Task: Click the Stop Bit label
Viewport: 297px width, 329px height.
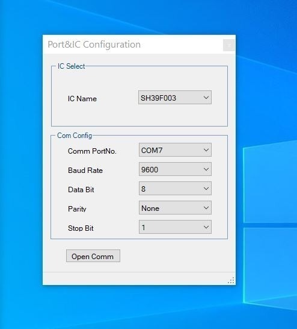Action: 81,228
